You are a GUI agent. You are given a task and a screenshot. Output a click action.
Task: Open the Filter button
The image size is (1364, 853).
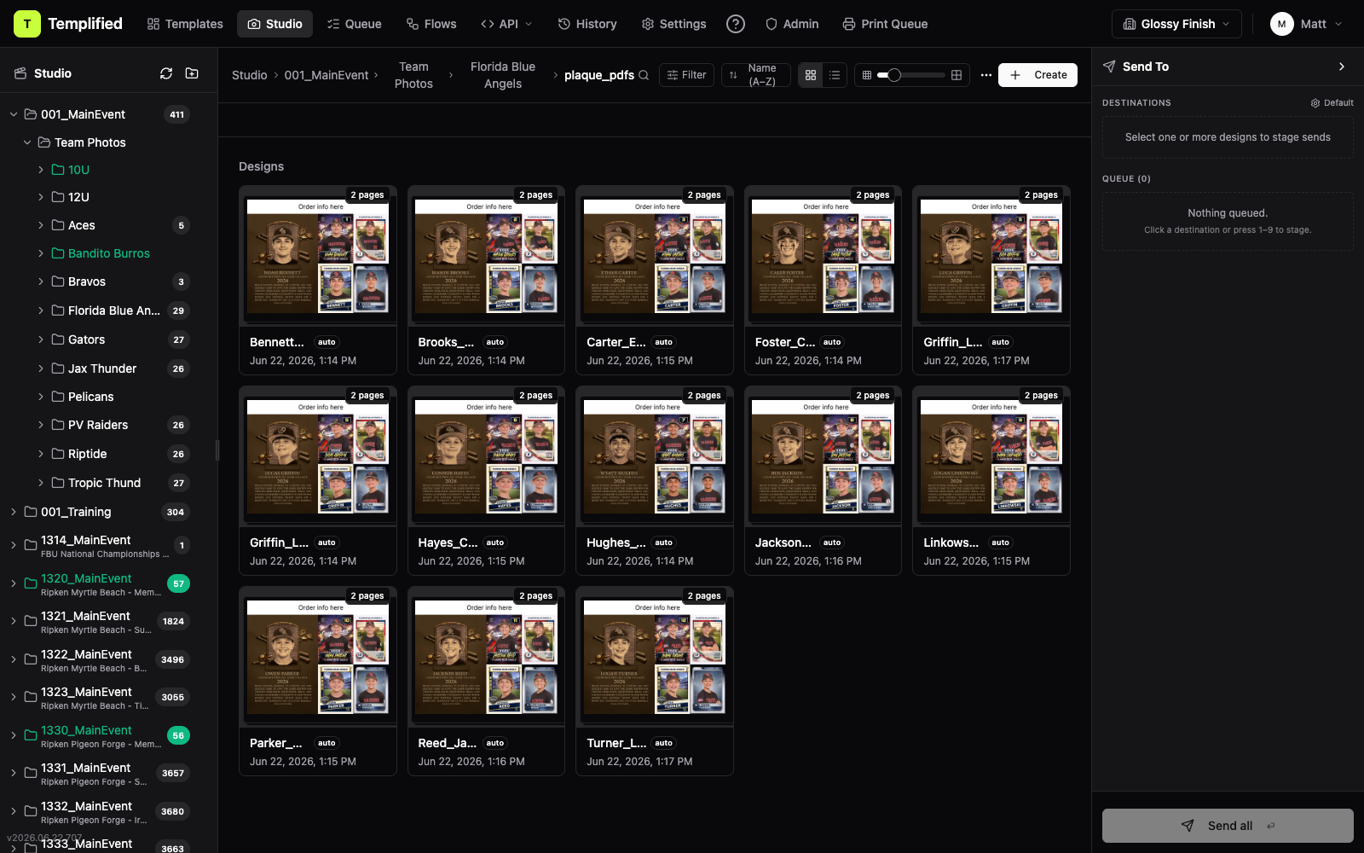coord(686,75)
